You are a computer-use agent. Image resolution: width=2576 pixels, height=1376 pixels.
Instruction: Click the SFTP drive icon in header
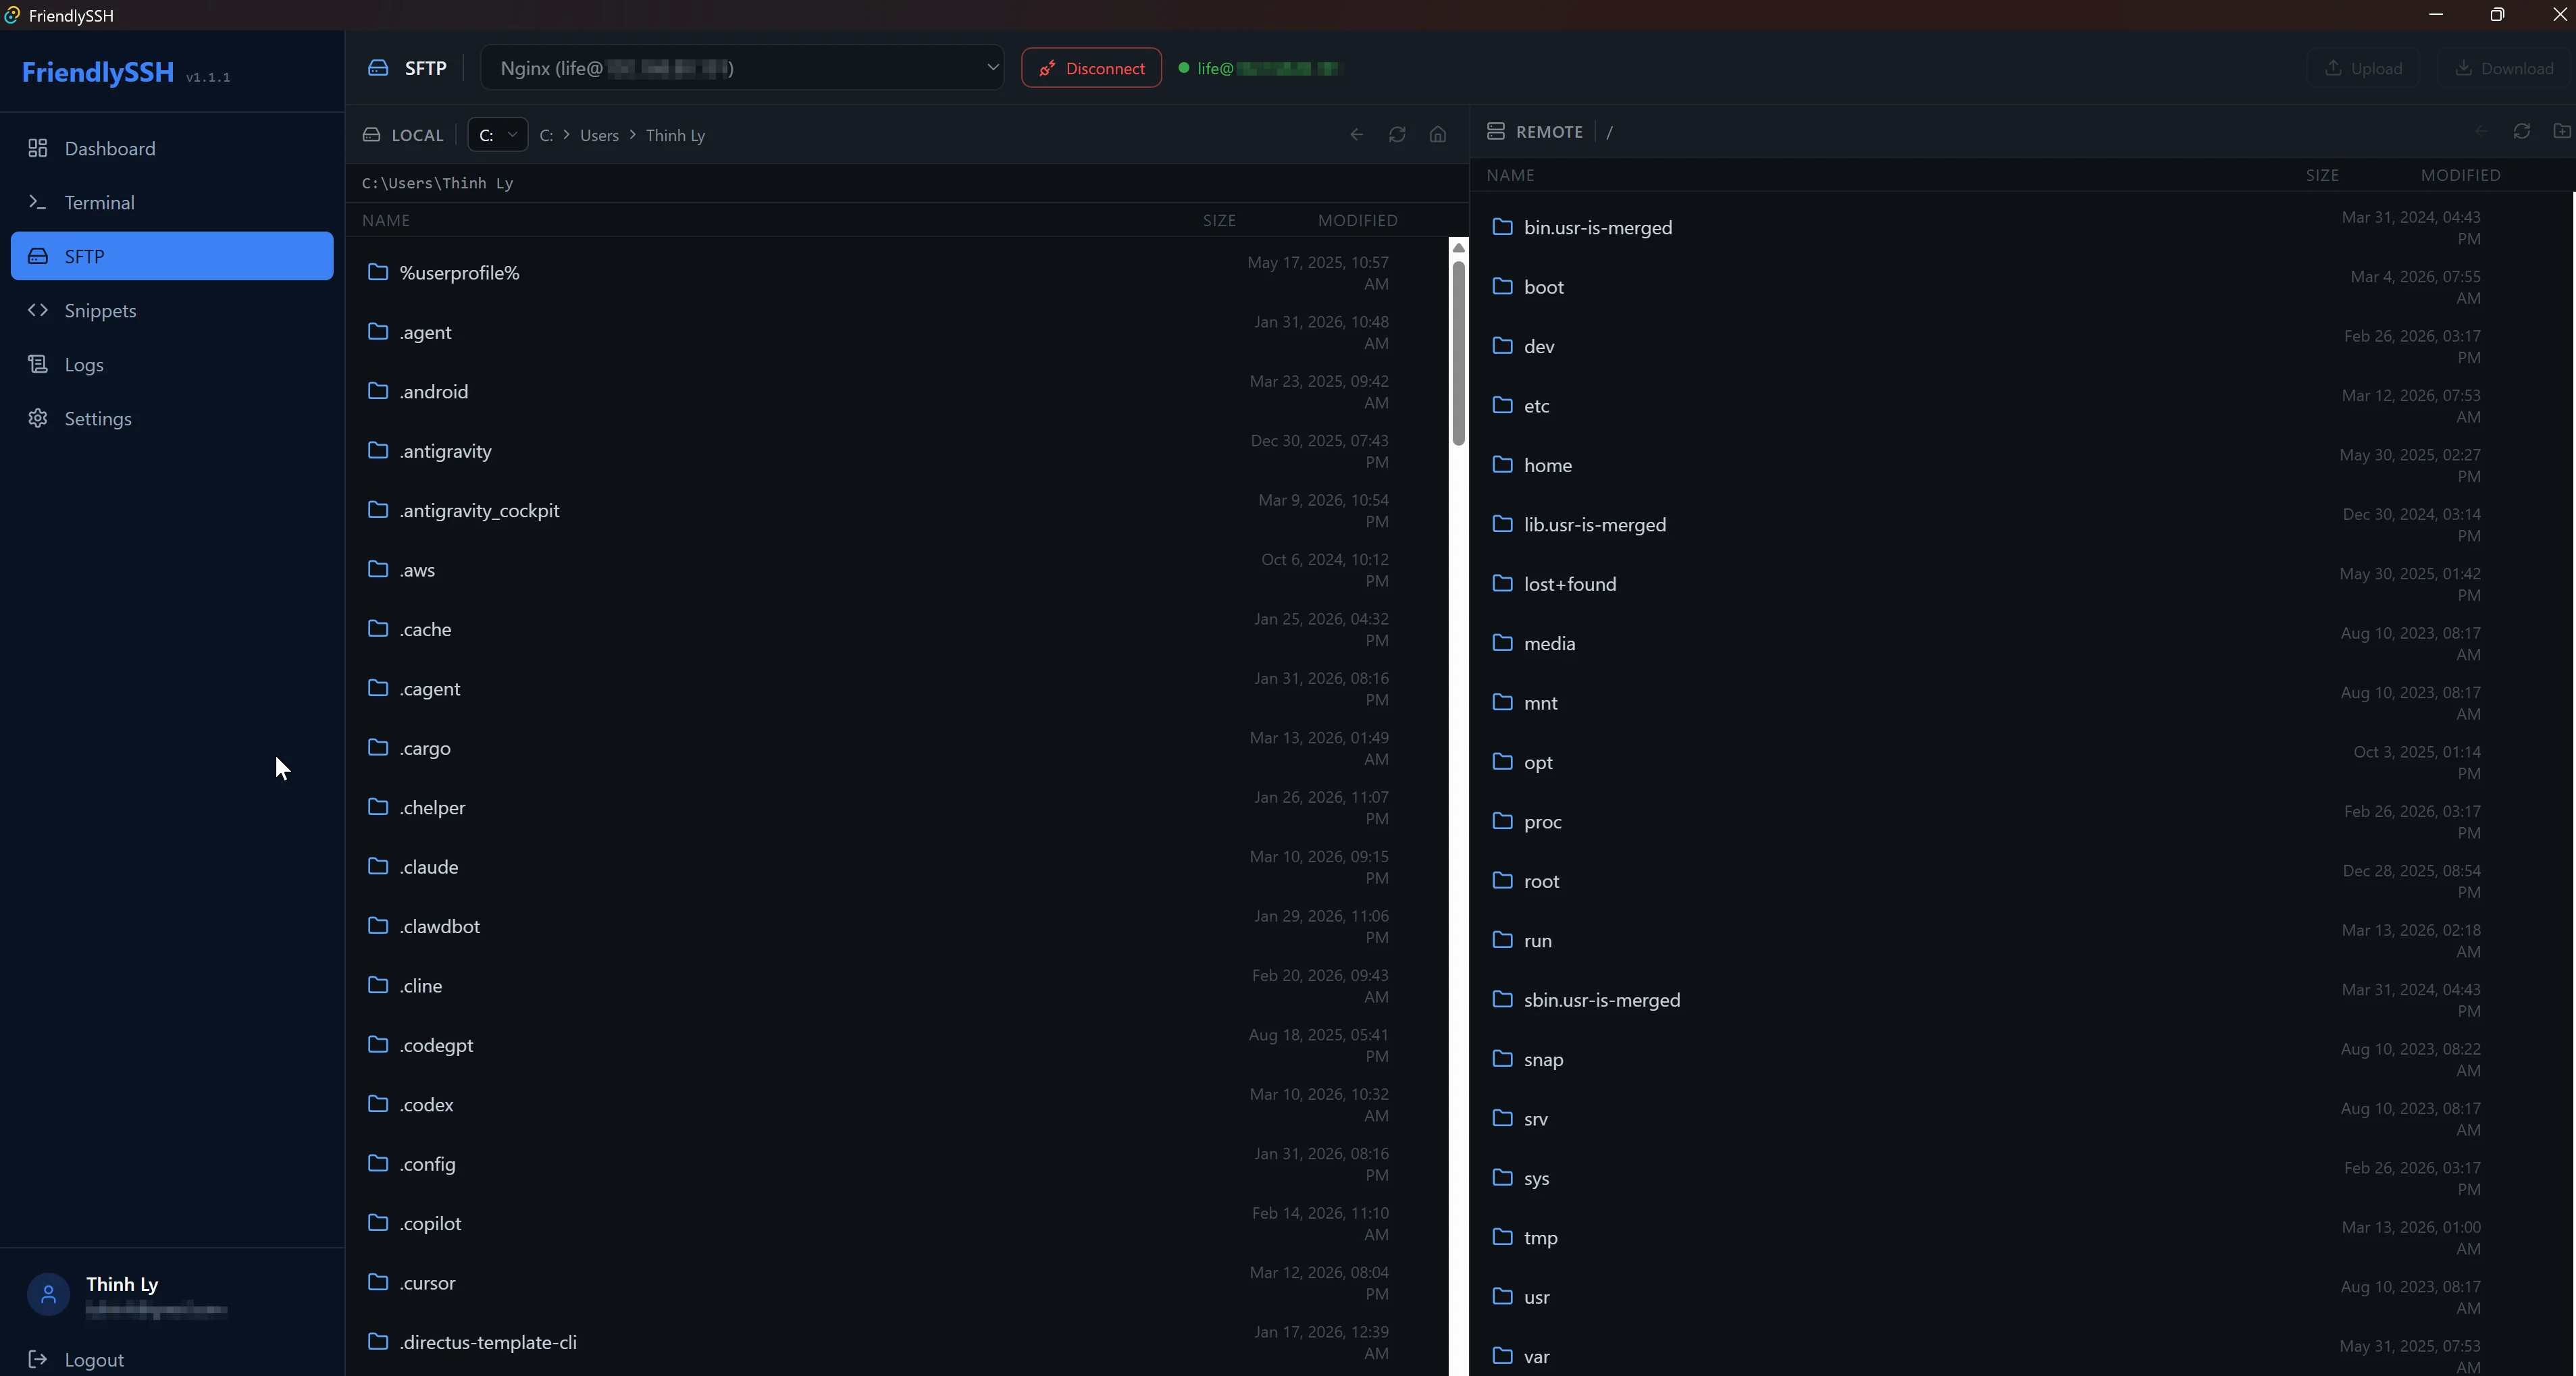click(x=378, y=68)
